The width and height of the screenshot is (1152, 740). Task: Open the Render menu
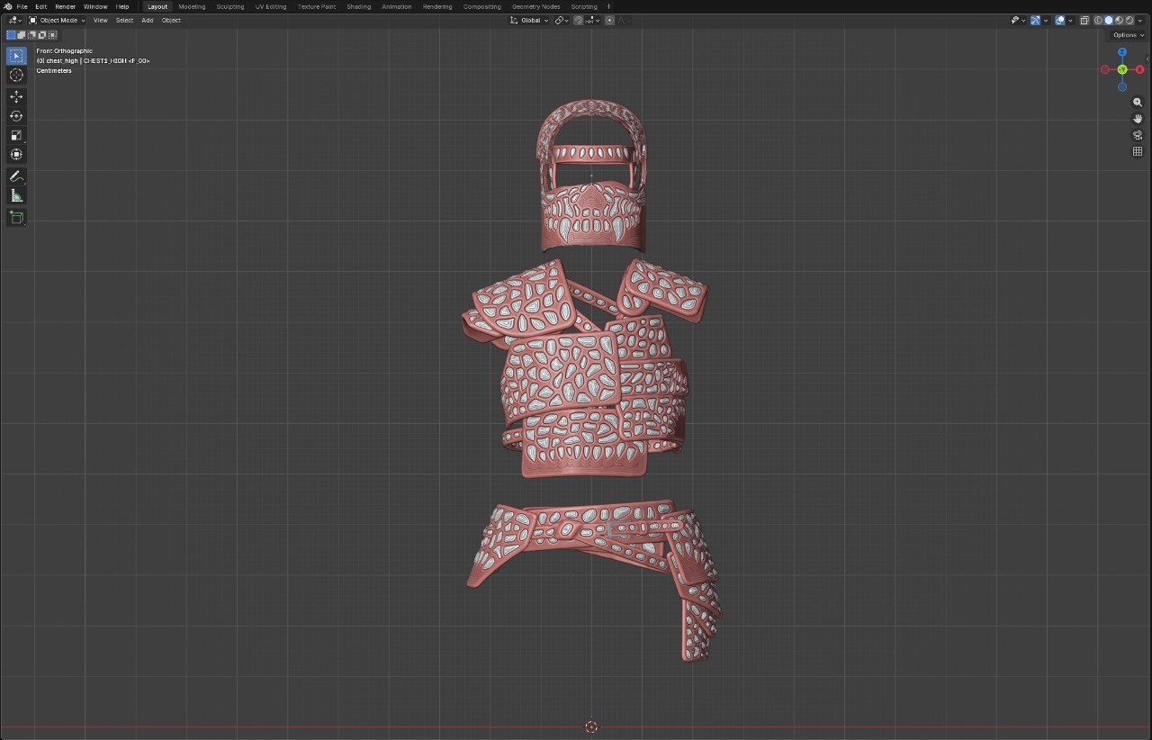65,6
